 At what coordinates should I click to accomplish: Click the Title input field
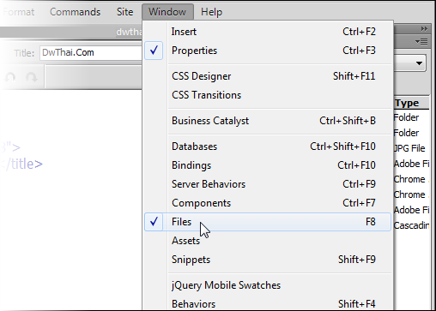91,53
